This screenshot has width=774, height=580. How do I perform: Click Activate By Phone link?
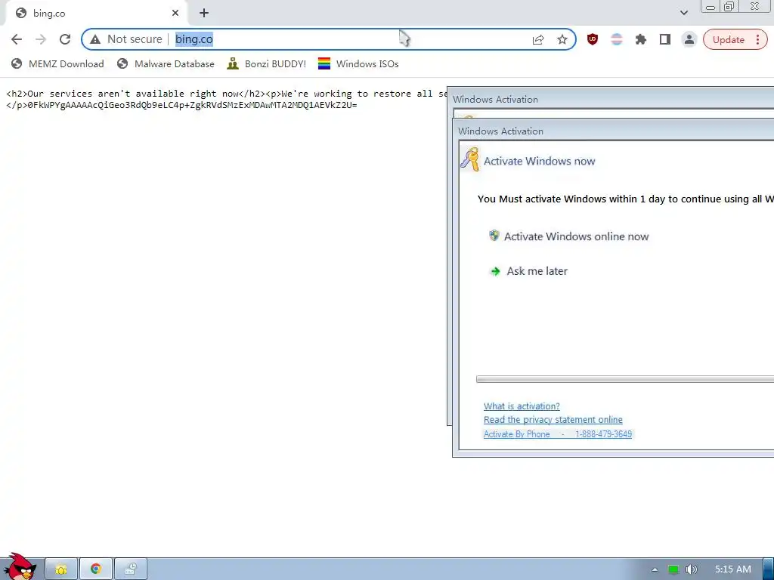pyautogui.click(x=558, y=434)
